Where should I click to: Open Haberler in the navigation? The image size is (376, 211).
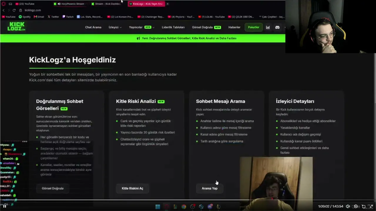pos(234,27)
